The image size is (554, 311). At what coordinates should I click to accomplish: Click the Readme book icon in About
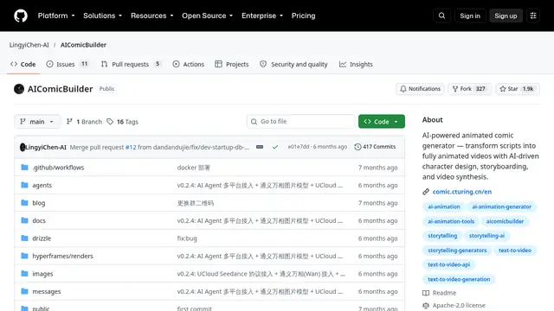point(426,293)
